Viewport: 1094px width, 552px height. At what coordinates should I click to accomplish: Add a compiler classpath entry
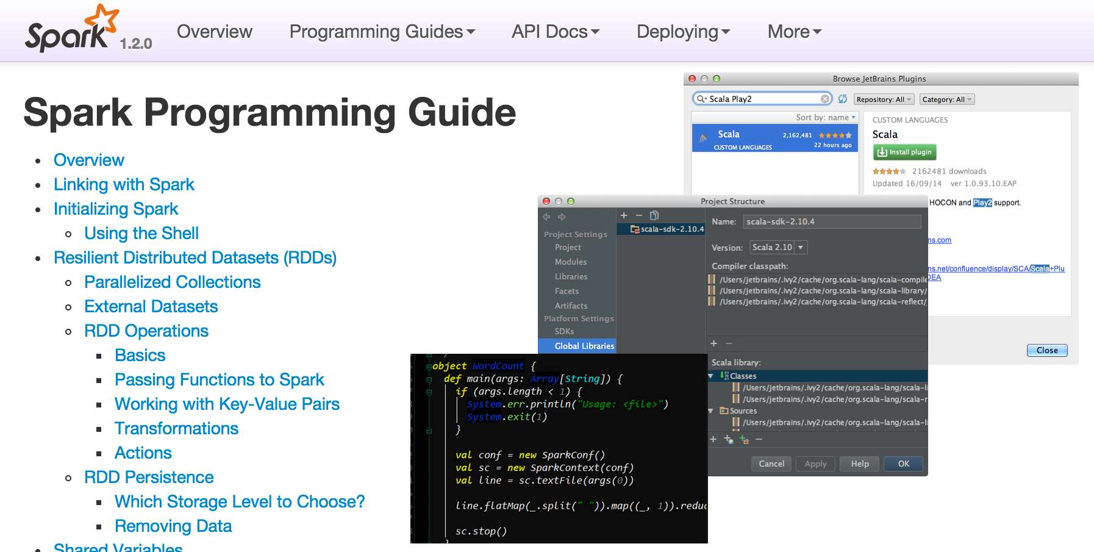point(713,343)
